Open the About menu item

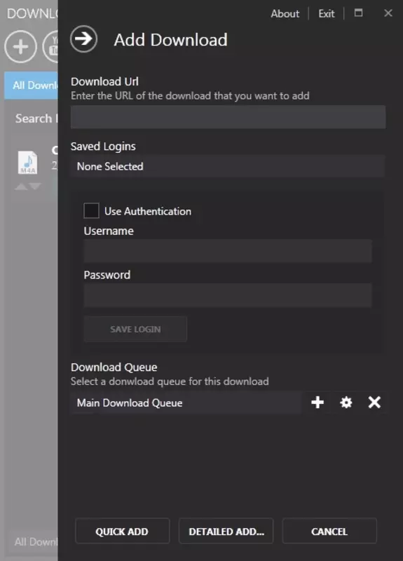coord(285,13)
